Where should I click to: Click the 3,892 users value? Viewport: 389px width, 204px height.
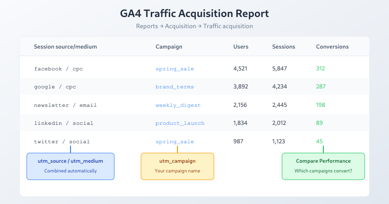tap(241, 86)
